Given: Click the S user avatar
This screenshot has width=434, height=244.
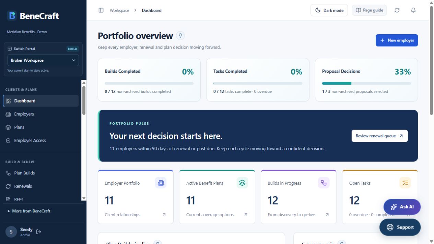Looking at the screenshot, I should coord(11,232).
